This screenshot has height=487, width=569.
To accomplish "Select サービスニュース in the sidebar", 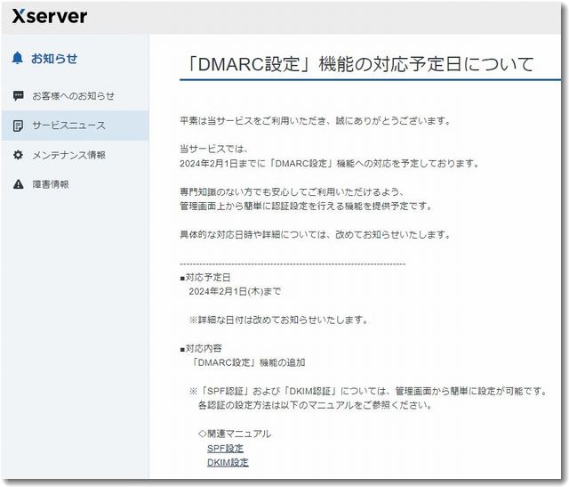I will 68,126.
